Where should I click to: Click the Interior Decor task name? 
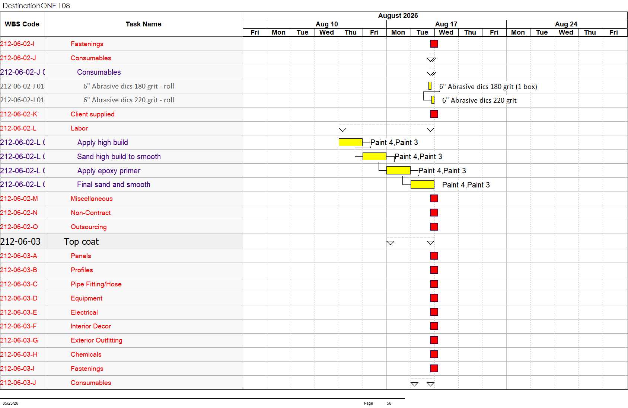pos(91,326)
